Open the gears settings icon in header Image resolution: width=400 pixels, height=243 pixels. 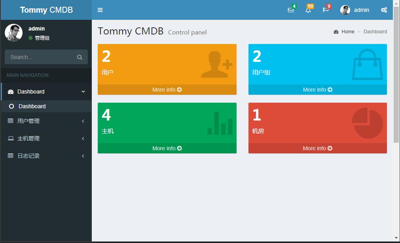pyautogui.click(x=384, y=10)
